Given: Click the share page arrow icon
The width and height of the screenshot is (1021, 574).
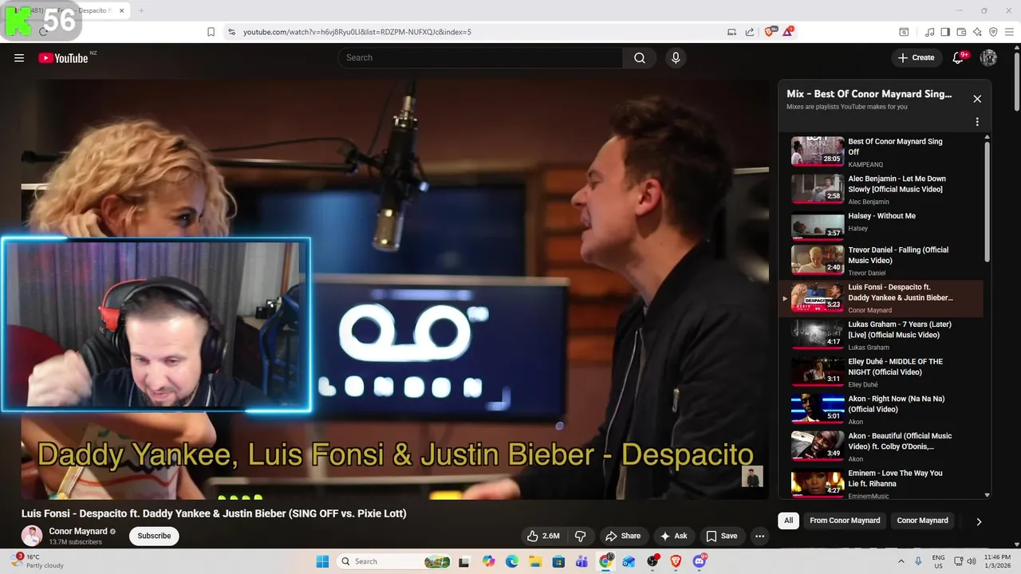Looking at the screenshot, I should 750,32.
